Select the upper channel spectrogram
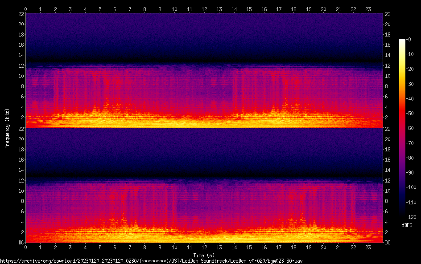The height and width of the screenshot is (264, 421). 204,70
